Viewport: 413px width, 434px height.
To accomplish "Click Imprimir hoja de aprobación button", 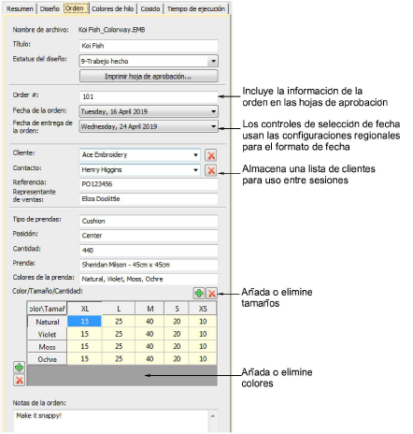I will point(149,77).
